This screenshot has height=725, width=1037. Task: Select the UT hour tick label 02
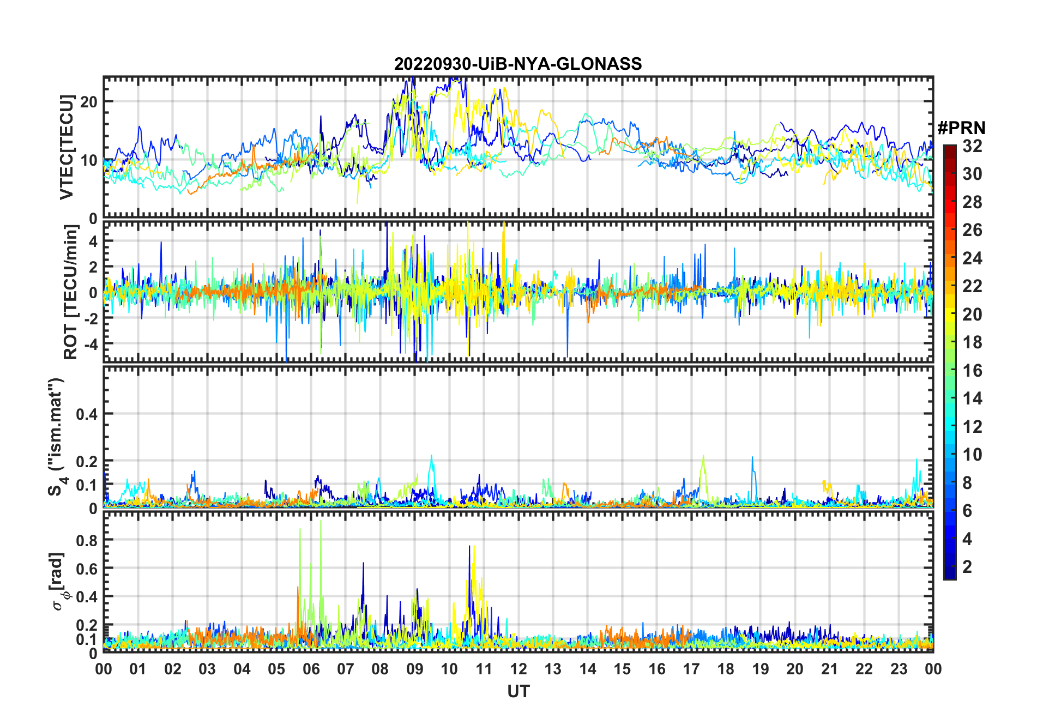(x=173, y=669)
